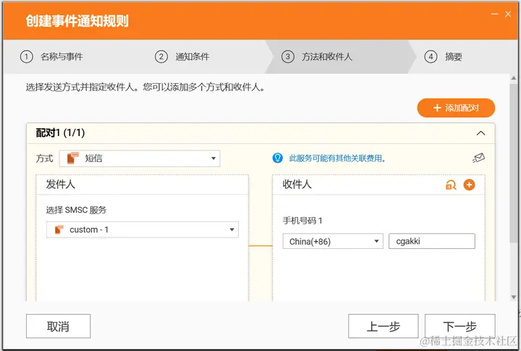Click the 下一步 next button
521x351 pixels.
coord(460,326)
